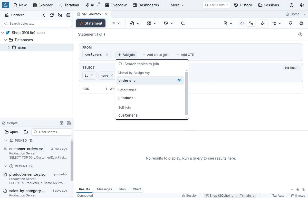Click the Add join button
The image size is (308, 198).
[x=126, y=55]
